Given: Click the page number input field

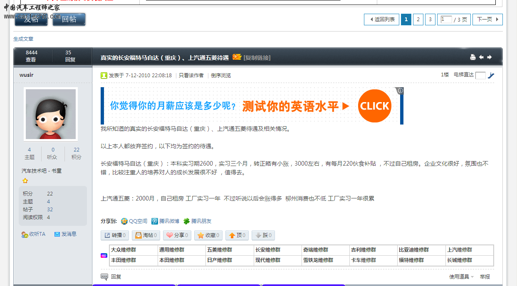Looking at the screenshot, I should [x=446, y=20].
